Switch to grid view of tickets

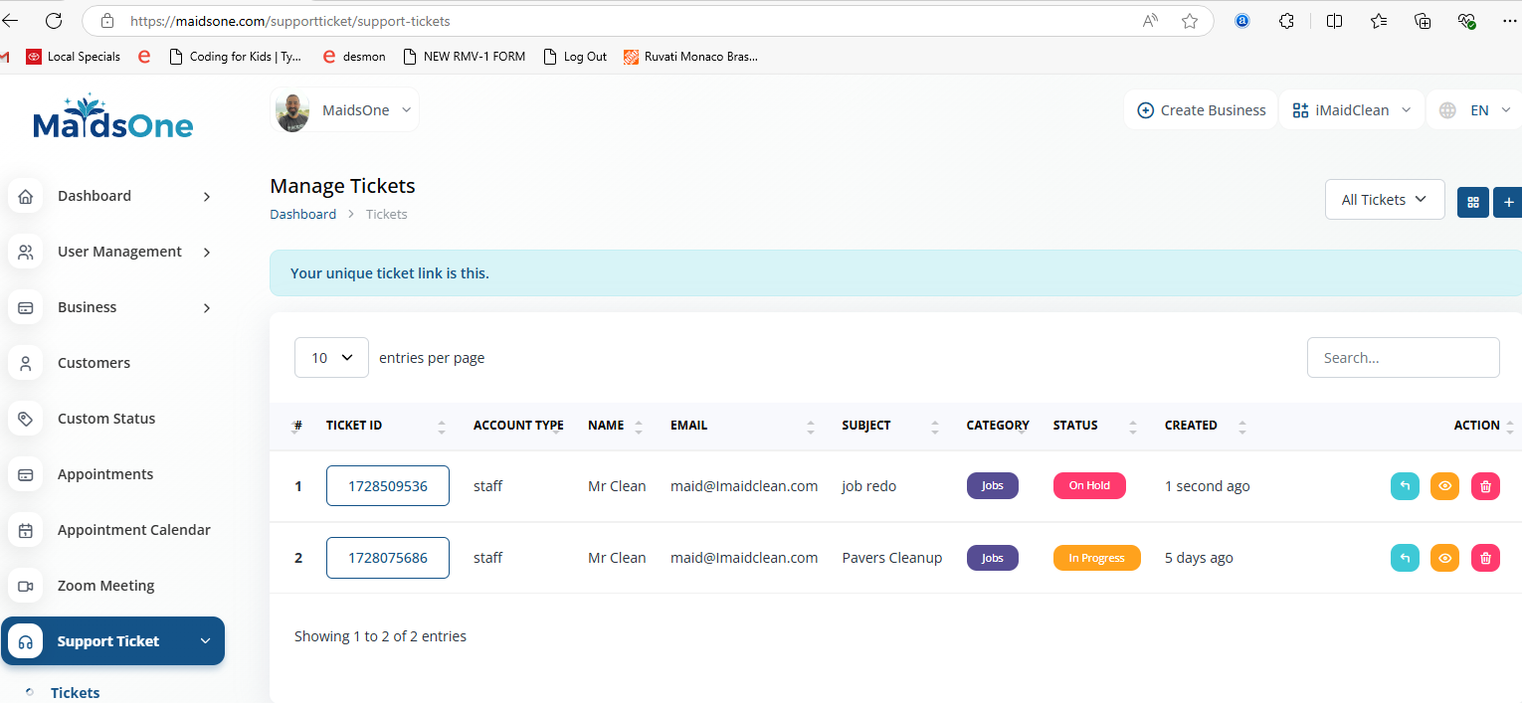click(x=1472, y=201)
